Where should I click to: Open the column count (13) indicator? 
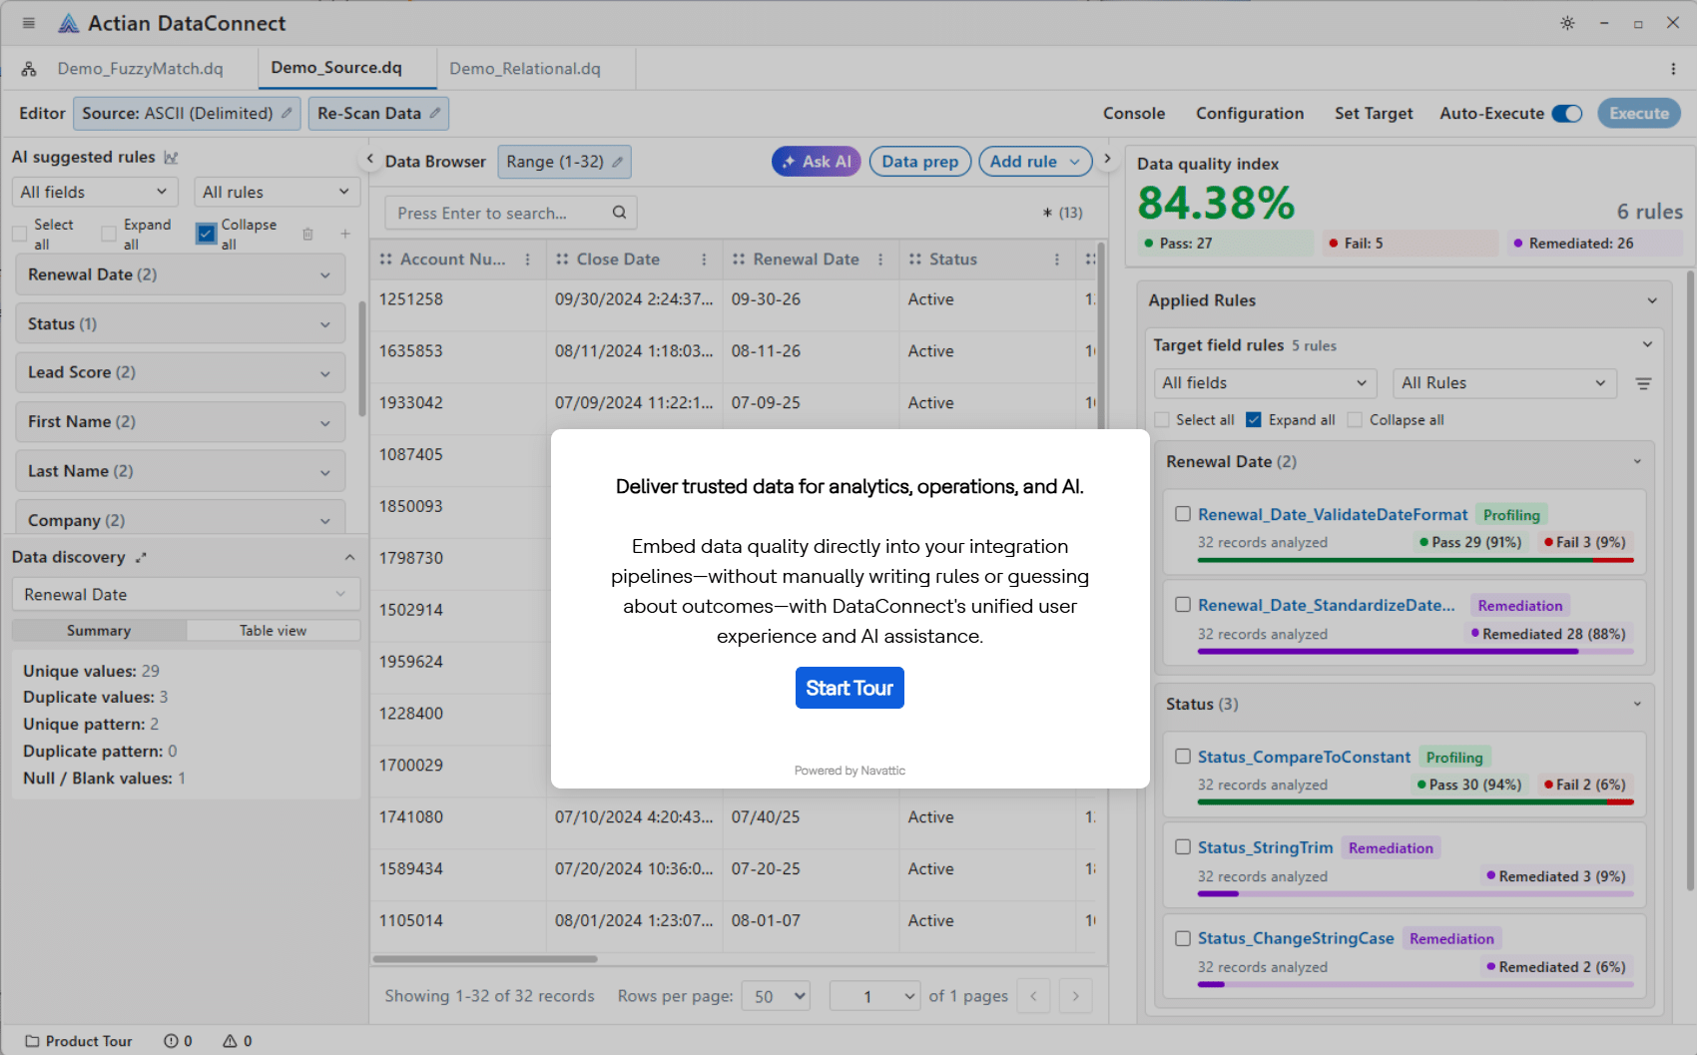1062,213
